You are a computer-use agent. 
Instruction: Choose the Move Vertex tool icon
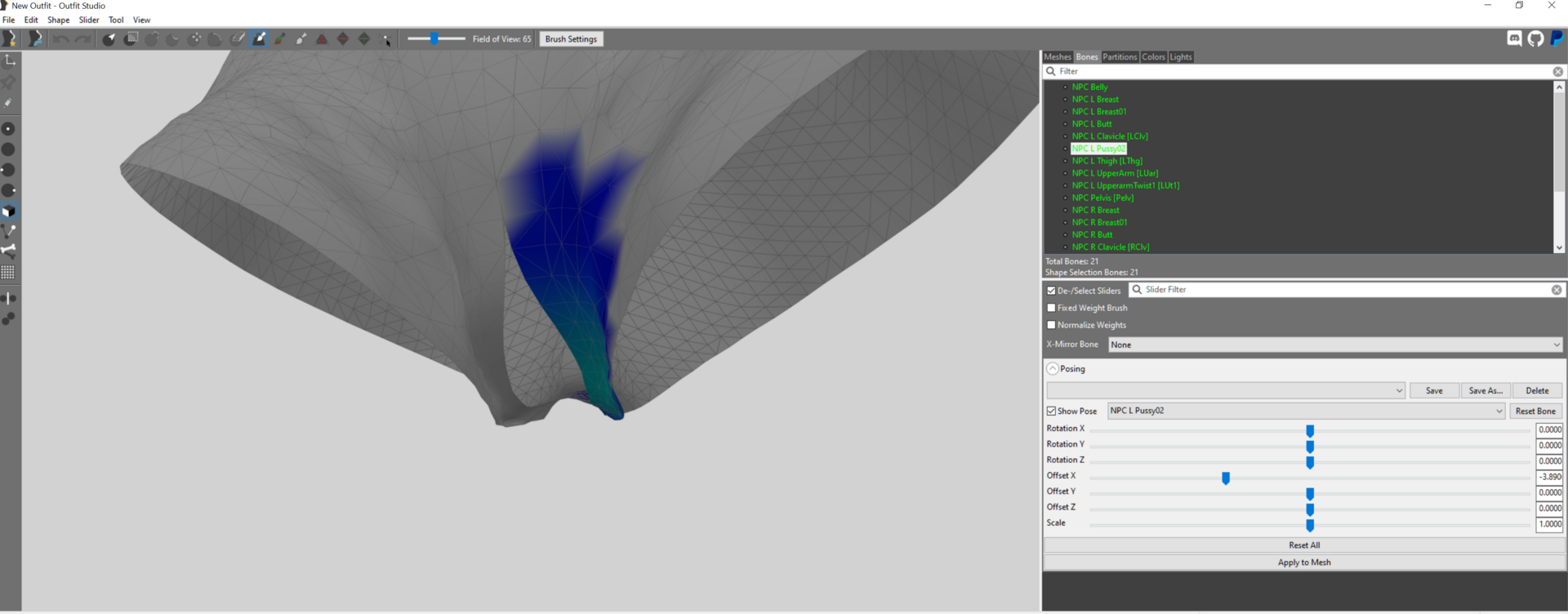click(386, 38)
